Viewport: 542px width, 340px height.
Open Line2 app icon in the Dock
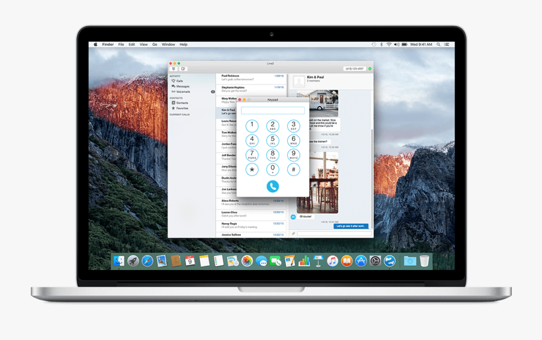(390, 261)
